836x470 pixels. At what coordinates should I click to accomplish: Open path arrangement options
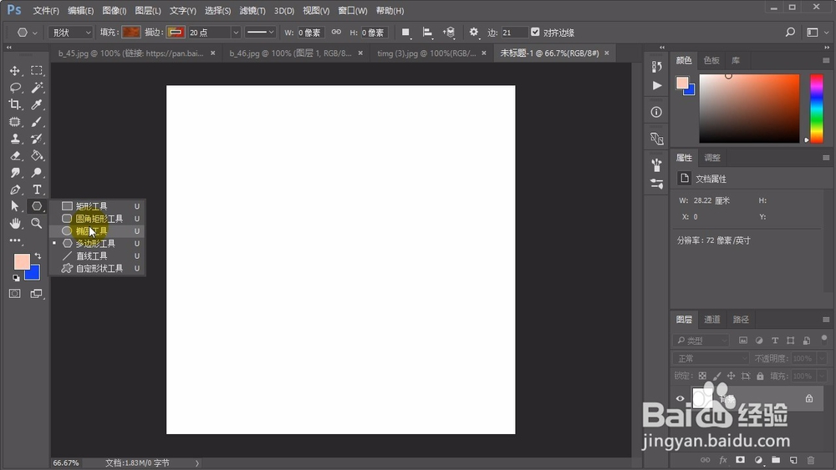[x=448, y=33]
